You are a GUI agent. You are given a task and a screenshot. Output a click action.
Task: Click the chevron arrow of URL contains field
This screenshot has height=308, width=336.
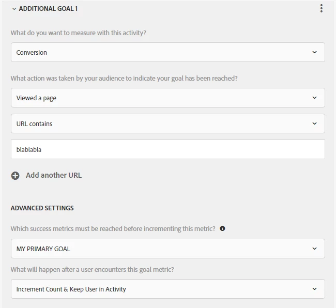(315, 124)
